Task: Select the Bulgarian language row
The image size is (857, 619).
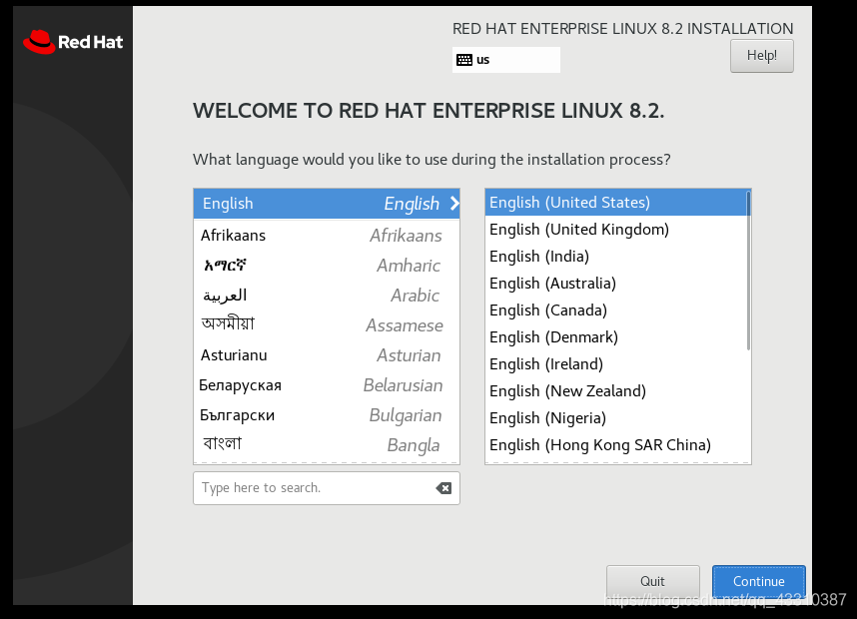Action: (x=327, y=415)
